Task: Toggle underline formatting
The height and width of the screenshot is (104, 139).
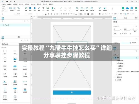Action: click(x=54, y=14)
